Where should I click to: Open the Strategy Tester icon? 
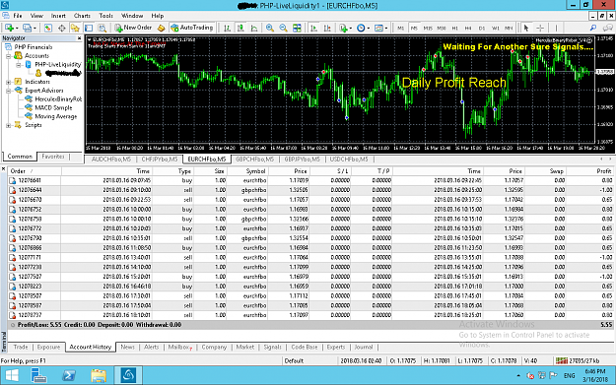click(103, 28)
